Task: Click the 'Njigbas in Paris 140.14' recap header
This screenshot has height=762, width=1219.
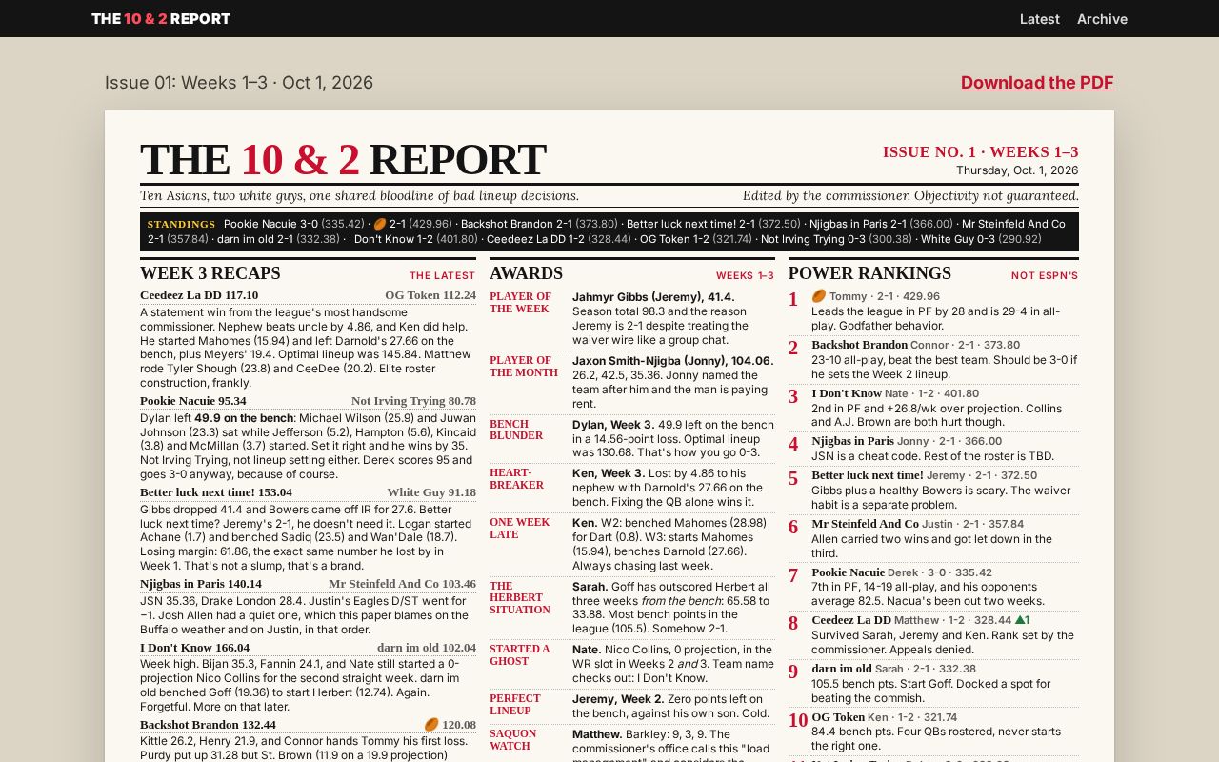Action: pyautogui.click(x=201, y=584)
